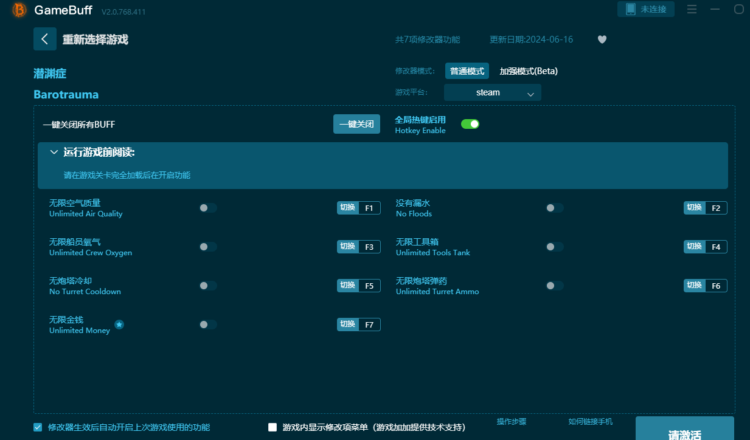Uncheck auto-enable last used functions checkbox
750x440 pixels.
38,427
